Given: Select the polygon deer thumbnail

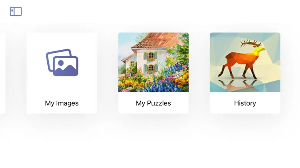Looking at the screenshot, I should tap(245, 62).
